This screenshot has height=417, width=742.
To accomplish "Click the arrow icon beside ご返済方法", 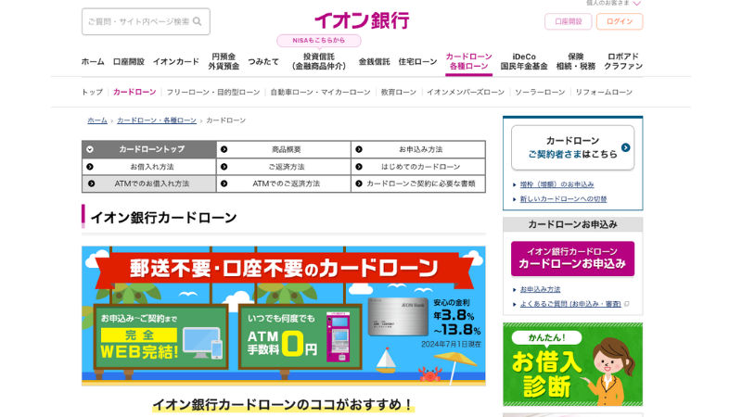I will point(224,167).
